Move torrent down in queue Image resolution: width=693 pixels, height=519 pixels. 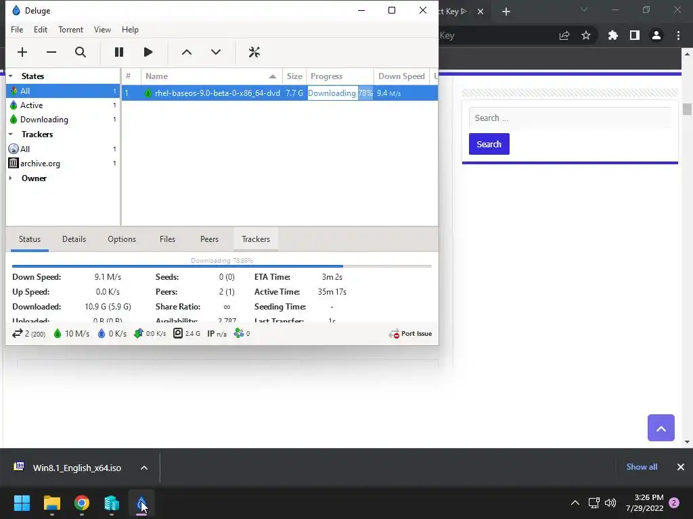pyautogui.click(x=216, y=52)
